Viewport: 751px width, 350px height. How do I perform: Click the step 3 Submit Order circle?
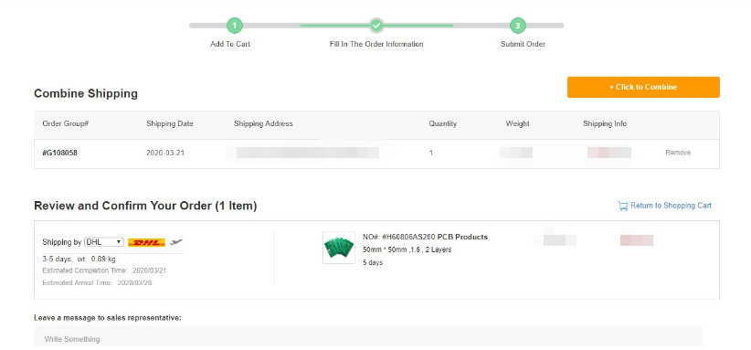pos(518,26)
